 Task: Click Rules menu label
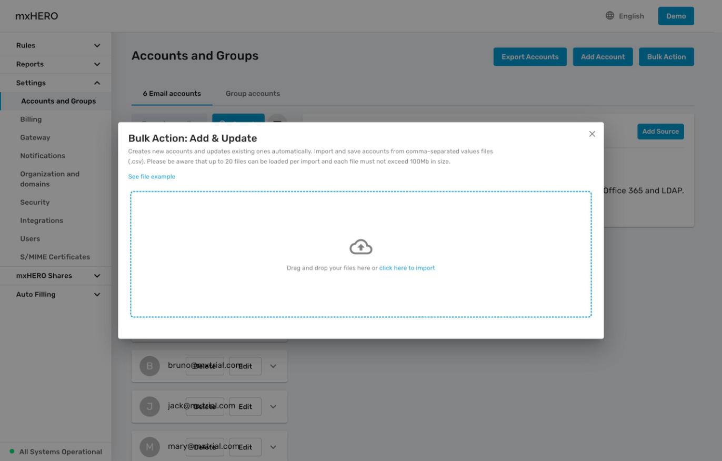26,46
